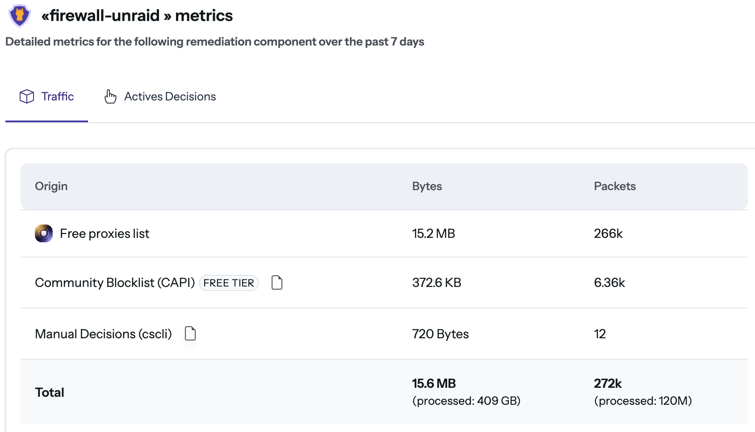Click the Origin column header
Screen dimensions: 755x432
[51, 186]
